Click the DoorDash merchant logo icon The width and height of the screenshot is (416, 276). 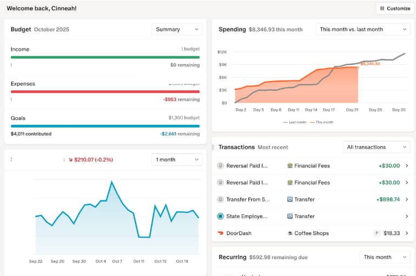(220, 233)
